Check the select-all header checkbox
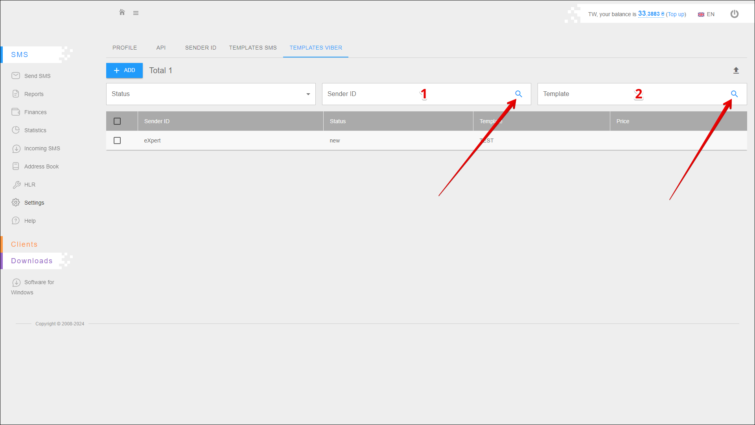Screen dimensions: 755x425 pos(117,121)
